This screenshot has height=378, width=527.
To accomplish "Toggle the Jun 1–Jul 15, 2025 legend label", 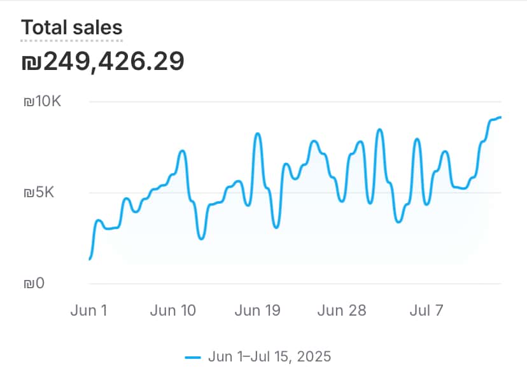I will point(269,356).
